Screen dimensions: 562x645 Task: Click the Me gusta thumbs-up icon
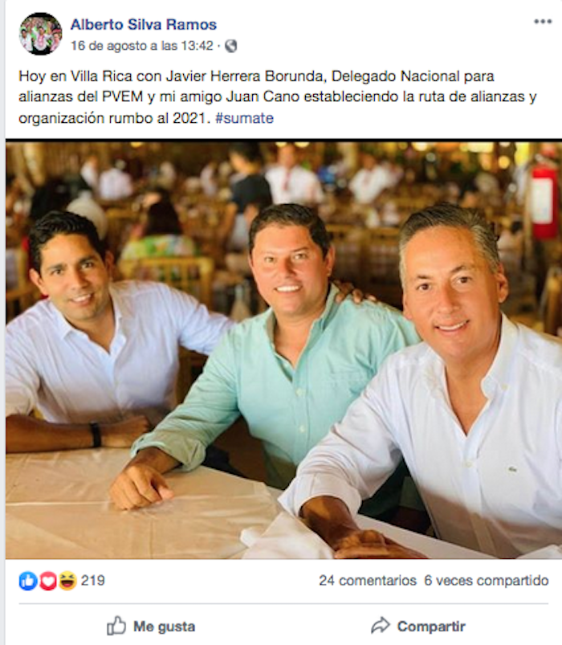pos(116,626)
